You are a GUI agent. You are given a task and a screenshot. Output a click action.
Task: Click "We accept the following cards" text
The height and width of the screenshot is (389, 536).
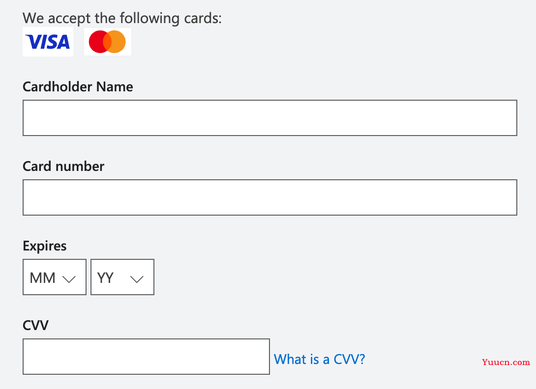point(122,19)
